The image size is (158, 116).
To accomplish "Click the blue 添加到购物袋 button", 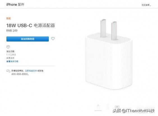I will pos(28,39).
